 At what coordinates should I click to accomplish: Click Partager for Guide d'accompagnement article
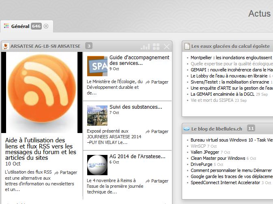[157, 82]
